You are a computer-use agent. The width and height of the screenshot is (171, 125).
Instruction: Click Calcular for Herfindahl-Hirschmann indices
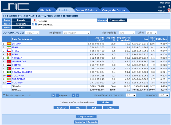pyautogui.click(x=105, y=102)
